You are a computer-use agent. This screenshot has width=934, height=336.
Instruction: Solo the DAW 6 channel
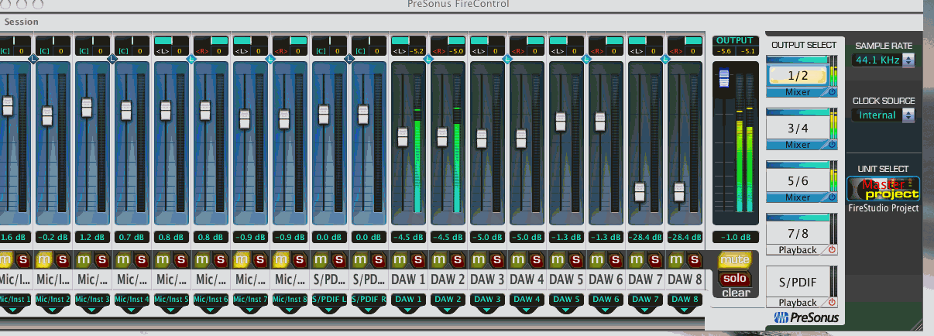point(616,259)
